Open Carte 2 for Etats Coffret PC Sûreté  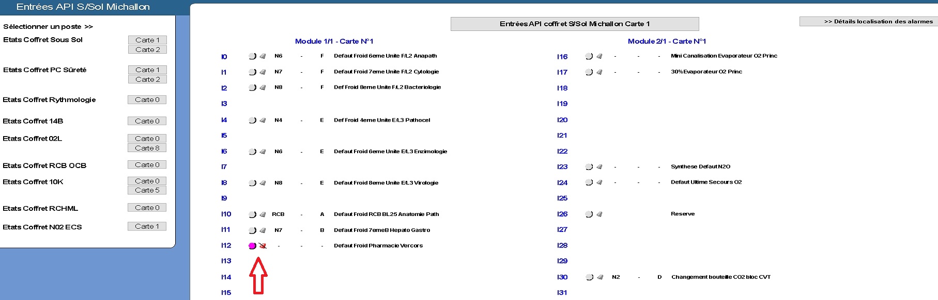147,79
